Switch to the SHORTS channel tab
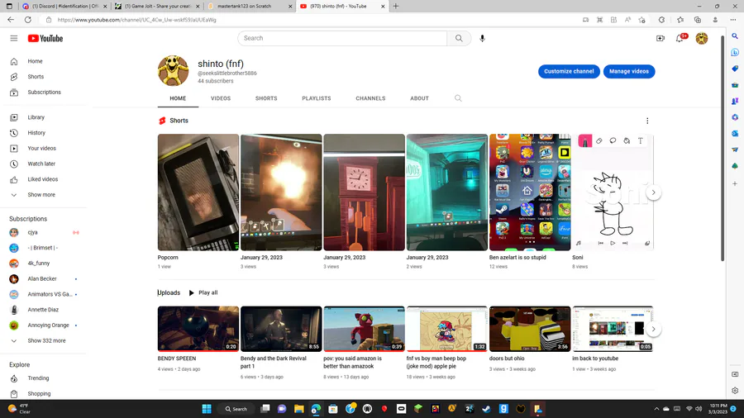Image resolution: width=744 pixels, height=418 pixels. point(266,98)
